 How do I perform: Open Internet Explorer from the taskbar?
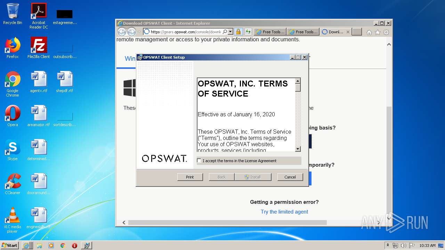tap(27, 245)
